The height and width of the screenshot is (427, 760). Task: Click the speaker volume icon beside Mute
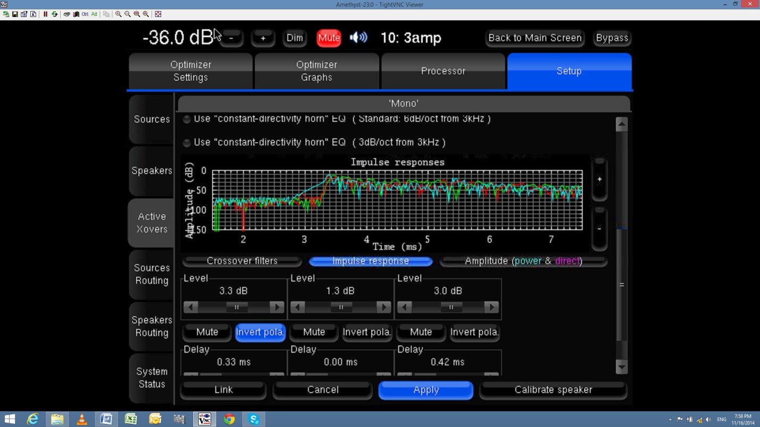pyautogui.click(x=358, y=38)
